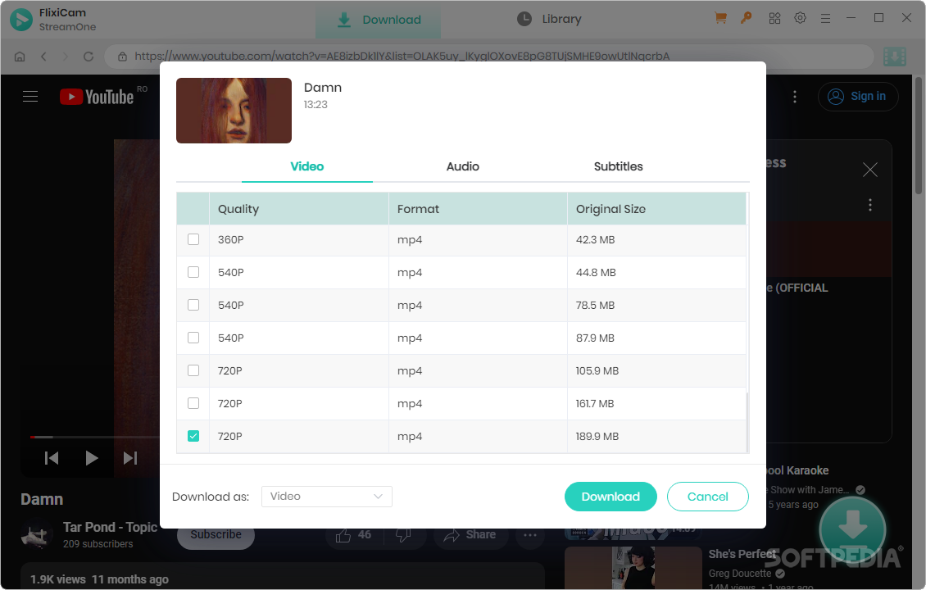Open the tools grid icon

[x=775, y=18]
